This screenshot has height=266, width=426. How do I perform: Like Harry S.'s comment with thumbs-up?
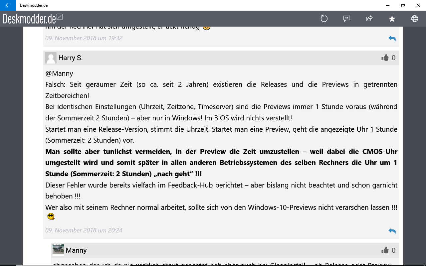[x=385, y=58]
